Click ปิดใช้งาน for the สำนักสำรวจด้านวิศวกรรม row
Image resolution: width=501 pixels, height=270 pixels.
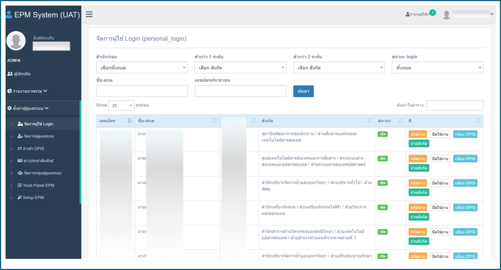(x=440, y=232)
